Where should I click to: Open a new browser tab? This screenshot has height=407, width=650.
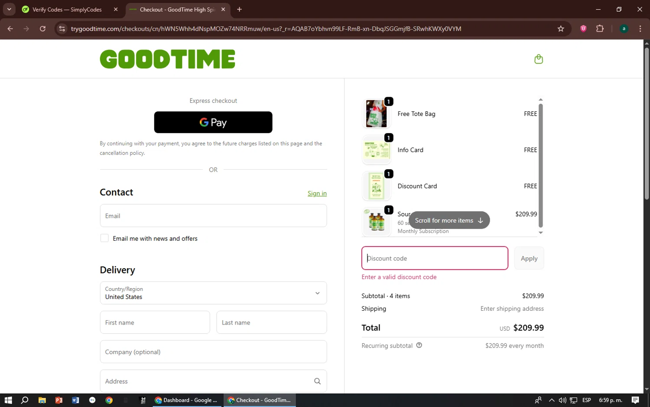(x=239, y=10)
